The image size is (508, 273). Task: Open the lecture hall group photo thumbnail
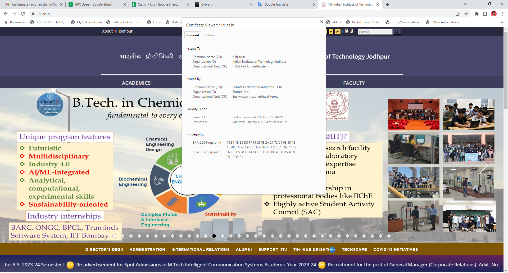pos(470,216)
